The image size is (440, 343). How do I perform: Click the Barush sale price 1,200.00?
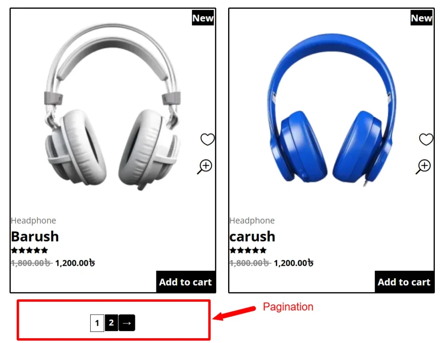pos(75,263)
